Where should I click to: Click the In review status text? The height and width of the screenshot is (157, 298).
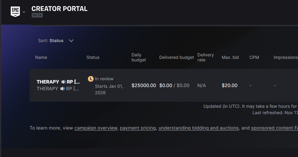[x=104, y=79]
